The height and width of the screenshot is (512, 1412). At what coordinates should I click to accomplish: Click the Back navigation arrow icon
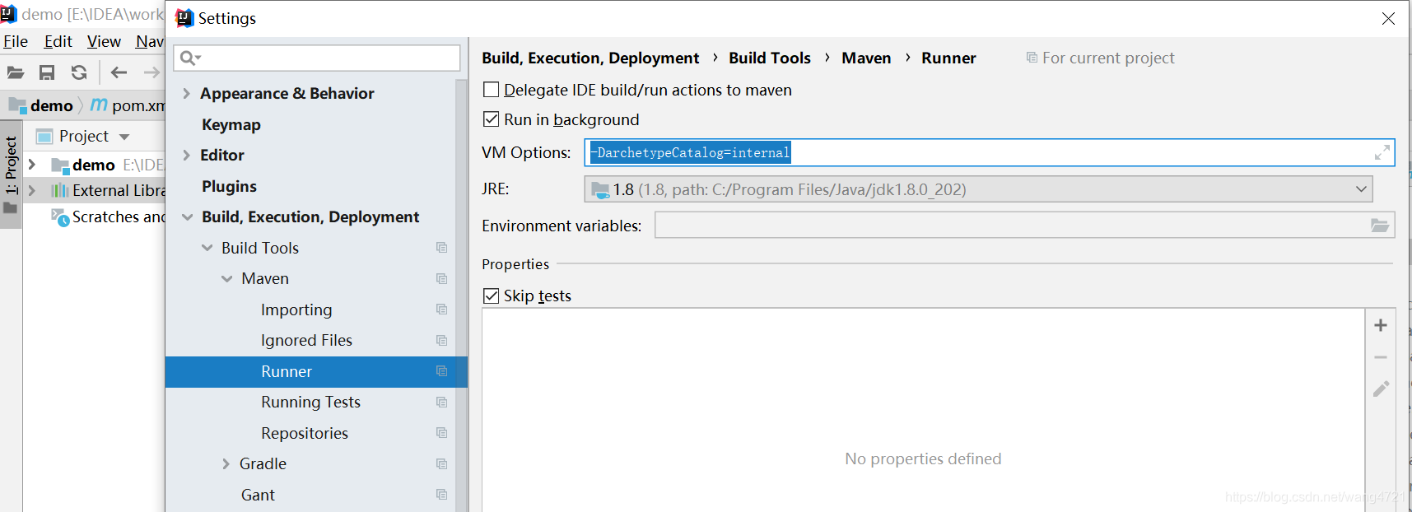(119, 72)
